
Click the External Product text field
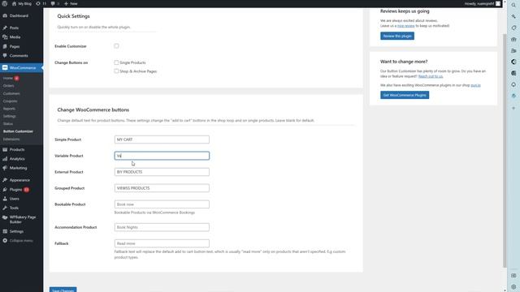pyautogui.click(x=162, y=172)
